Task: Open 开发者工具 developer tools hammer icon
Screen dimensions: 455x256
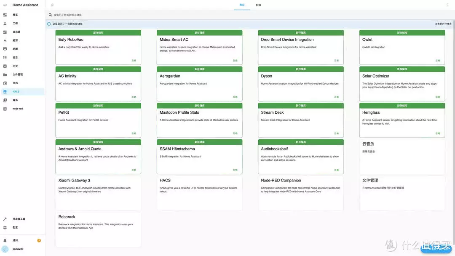Action: click(5, 219)
